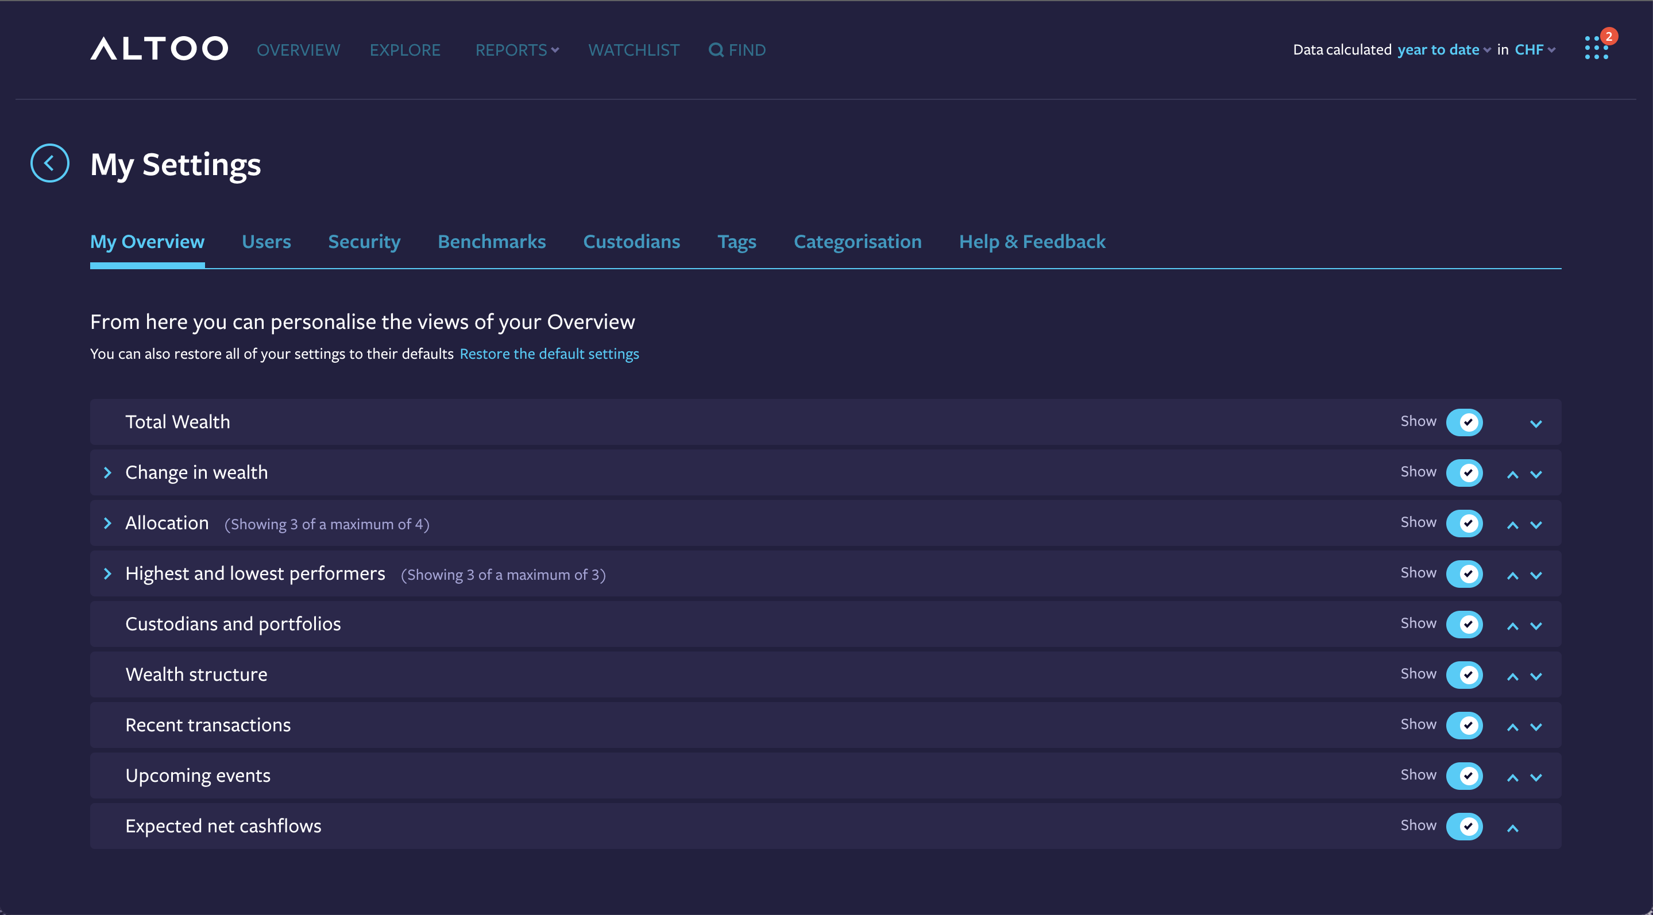Toggle Show for Total Wealth

tap(1463, 422)
